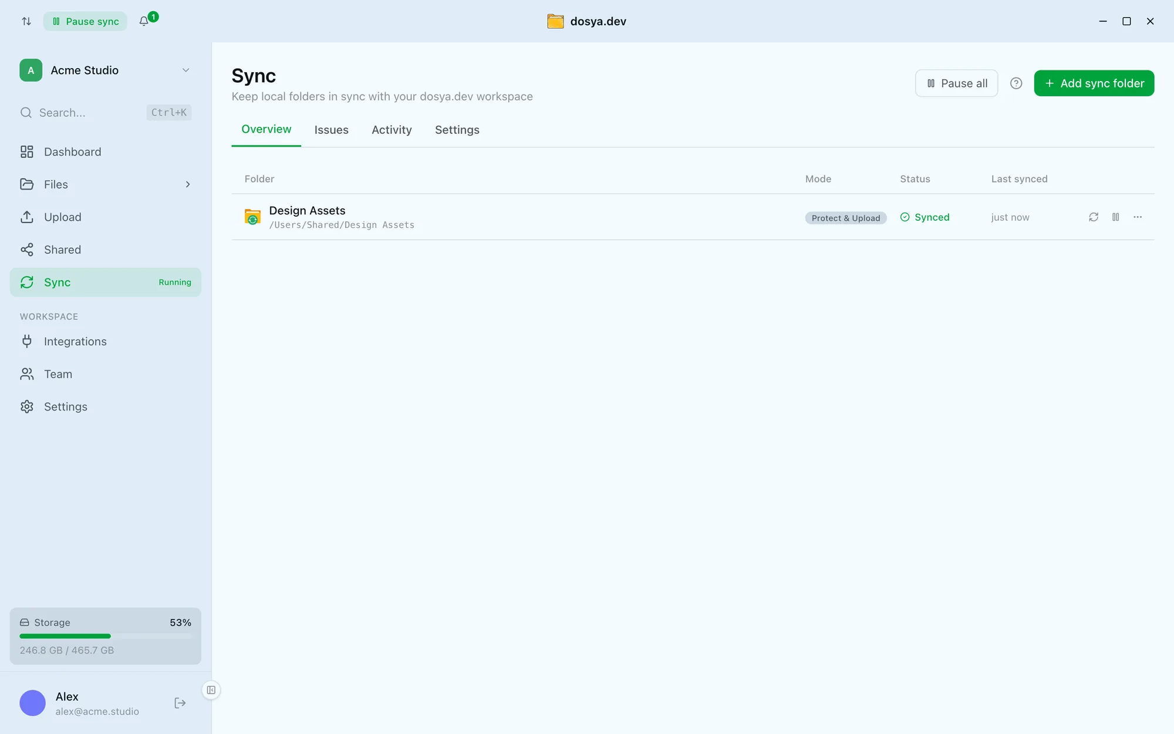Click the Design Assets folder icon
The height and width of the screenshot is (734, 1174).
(252, 217)
